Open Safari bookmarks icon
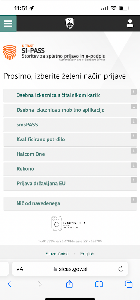 [99, 284]
